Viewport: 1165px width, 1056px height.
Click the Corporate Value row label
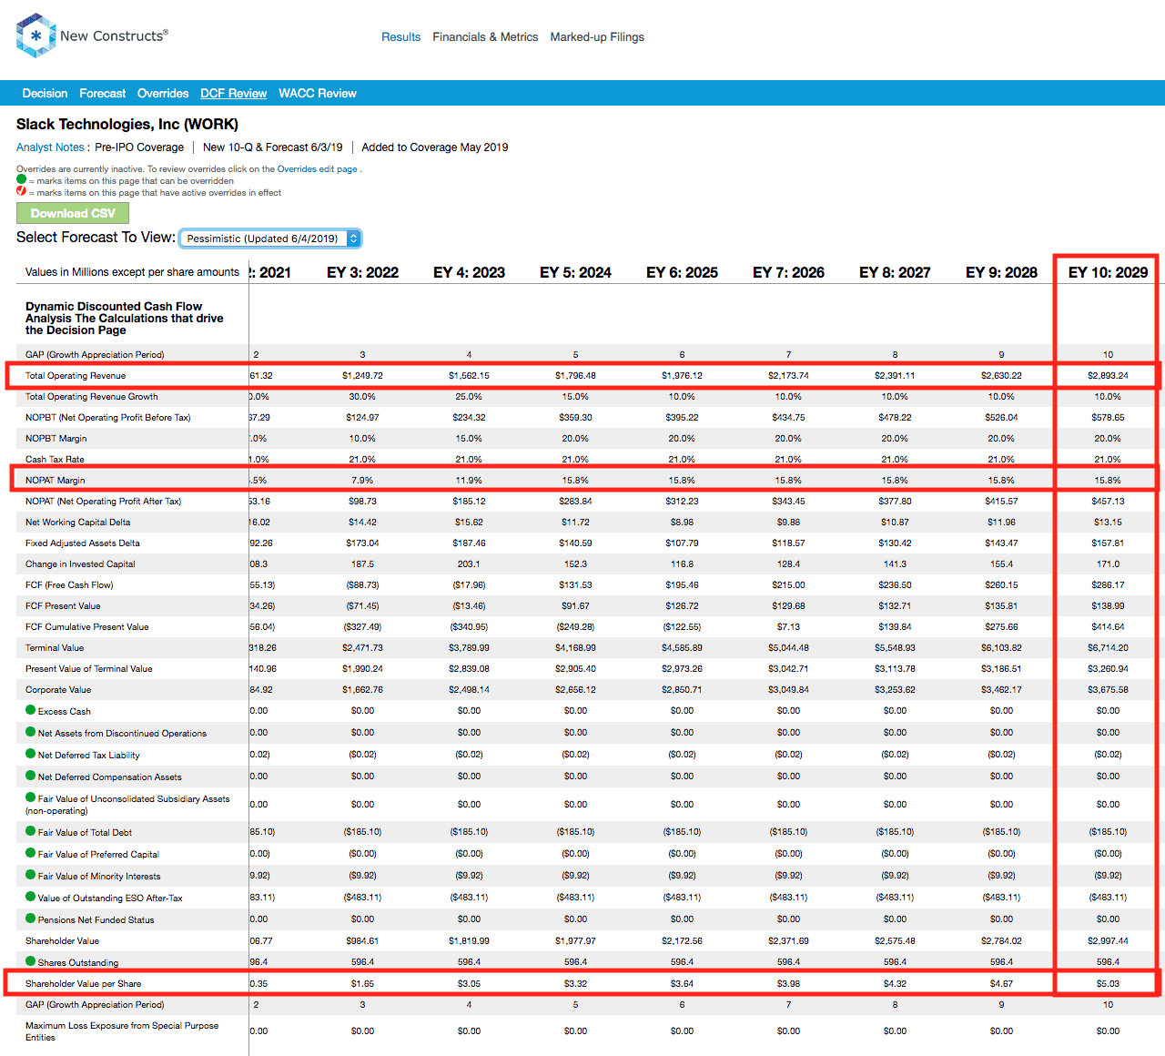click(x=58, y=690)
